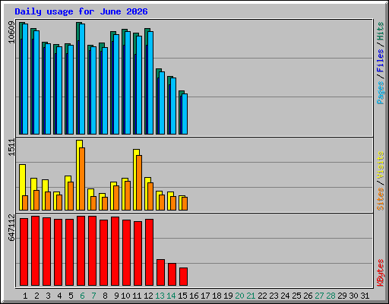Click the 'Daily usage for June 2026' title
Screen dimensions: 389x304
click(x=81, y=11)
